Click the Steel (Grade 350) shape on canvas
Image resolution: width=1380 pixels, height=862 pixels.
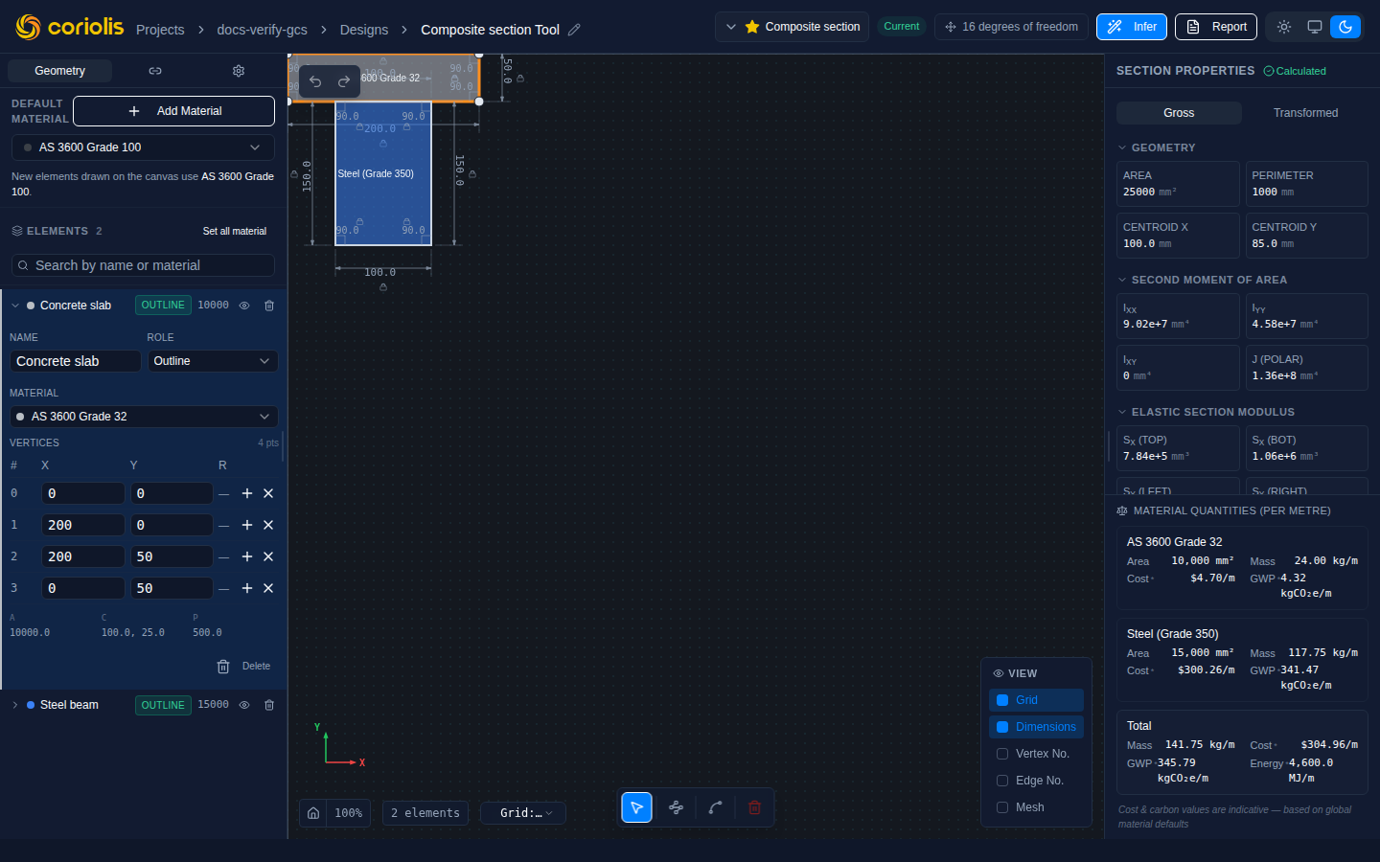click(383, 174)
